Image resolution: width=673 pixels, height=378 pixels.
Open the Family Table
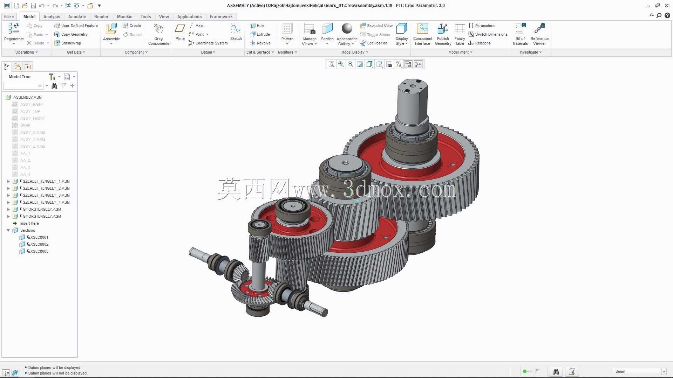point(460,34)
